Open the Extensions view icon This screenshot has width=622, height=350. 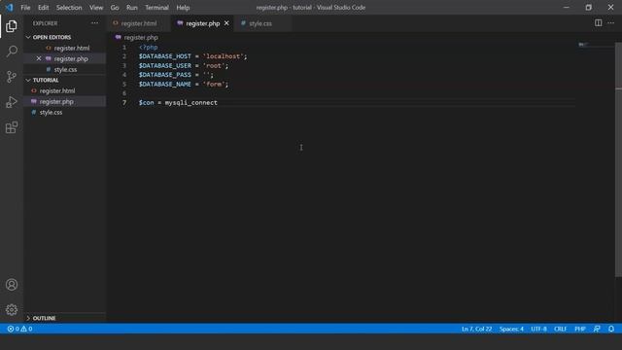[x=12, y=127]
